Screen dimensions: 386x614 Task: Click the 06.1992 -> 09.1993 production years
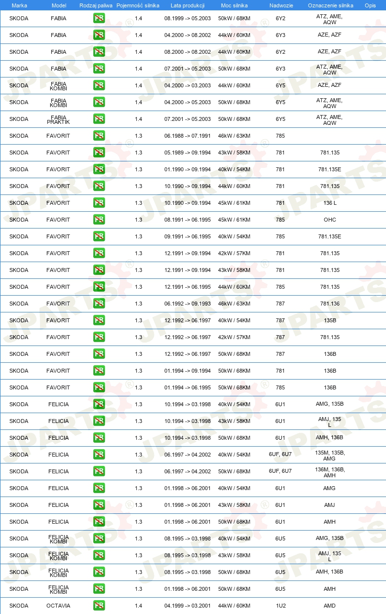tap(188, 304)
